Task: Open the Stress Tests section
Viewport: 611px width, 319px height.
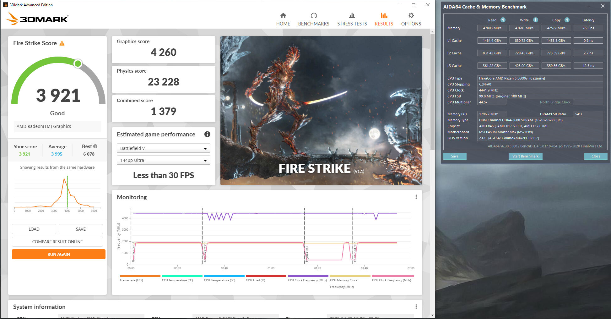Action: (352, 19)
